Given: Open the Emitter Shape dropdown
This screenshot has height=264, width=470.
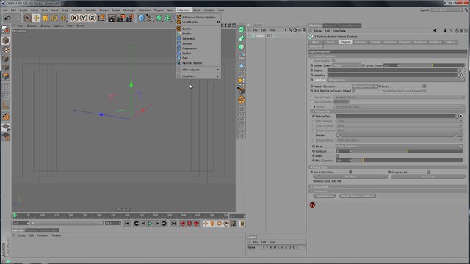Looking at the screenshot, I should pyautogui.click(x=347, y=65).
